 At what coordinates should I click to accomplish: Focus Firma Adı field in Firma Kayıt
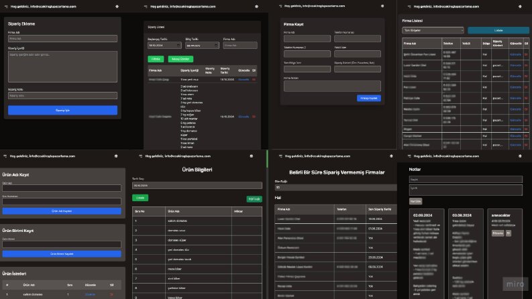[307, 39]
